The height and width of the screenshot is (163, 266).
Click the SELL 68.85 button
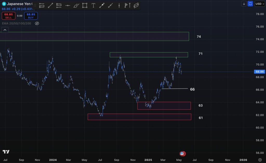[x=9, y=16]
